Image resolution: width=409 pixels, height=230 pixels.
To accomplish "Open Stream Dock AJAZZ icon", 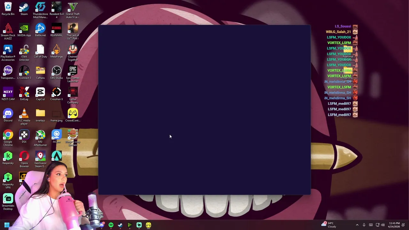I will point(8,32).
